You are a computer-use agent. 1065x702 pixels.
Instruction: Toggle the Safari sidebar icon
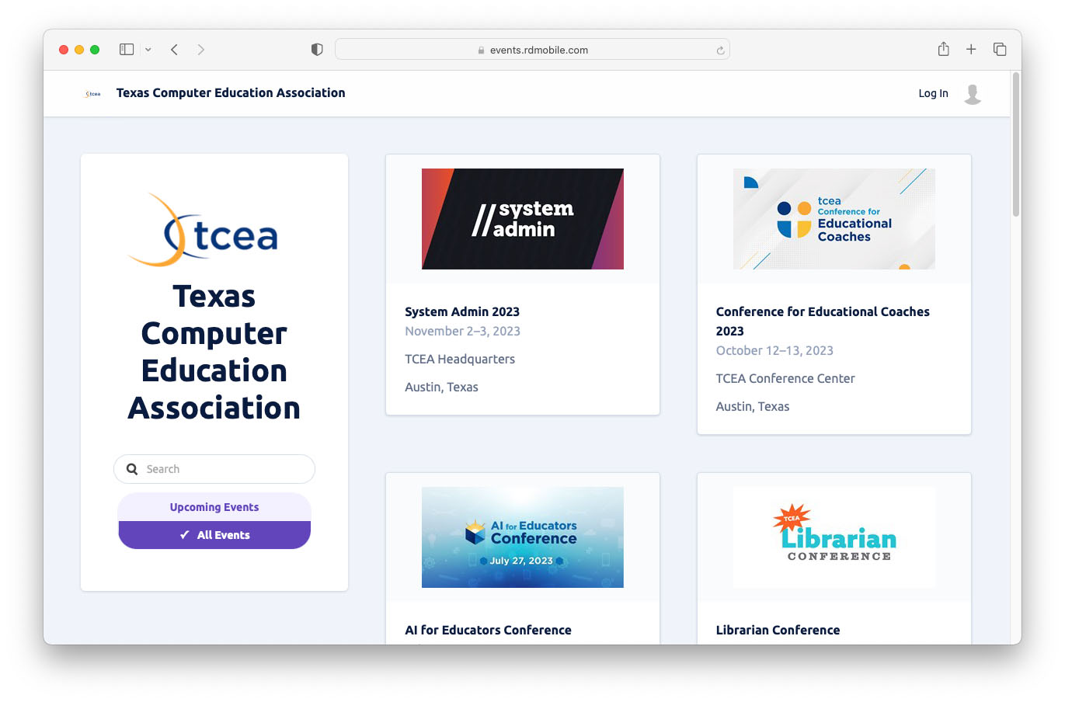tap(127, 50)
